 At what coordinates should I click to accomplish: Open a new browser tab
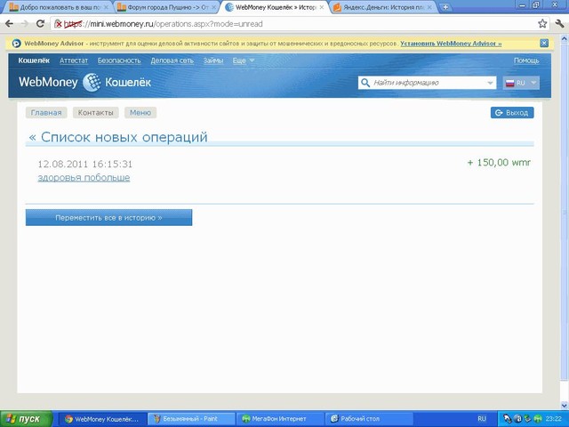point(445,7)
